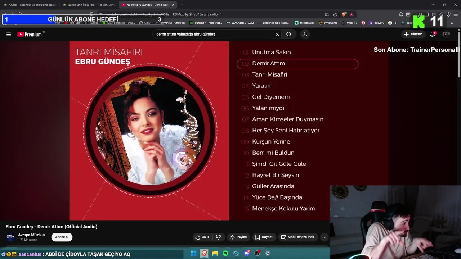Open the Avrupa Müzik channel name link
Screen dimensions: 461x259
pyautogui.click(x=30, y=235)
